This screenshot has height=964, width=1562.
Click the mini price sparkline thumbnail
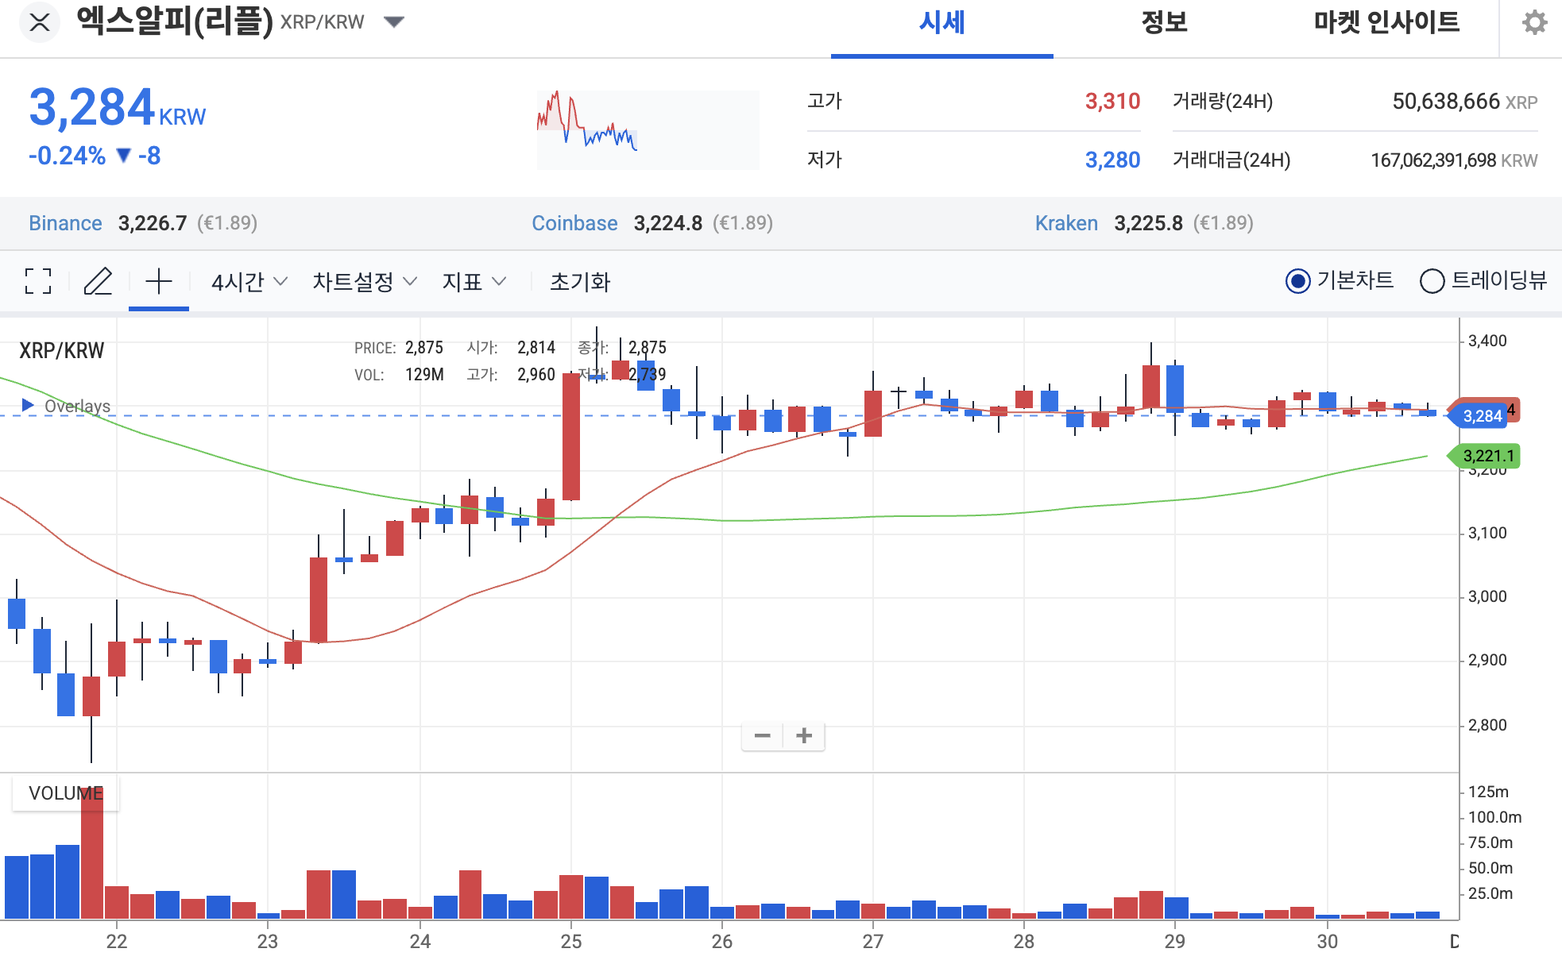(x=648, y=129)
